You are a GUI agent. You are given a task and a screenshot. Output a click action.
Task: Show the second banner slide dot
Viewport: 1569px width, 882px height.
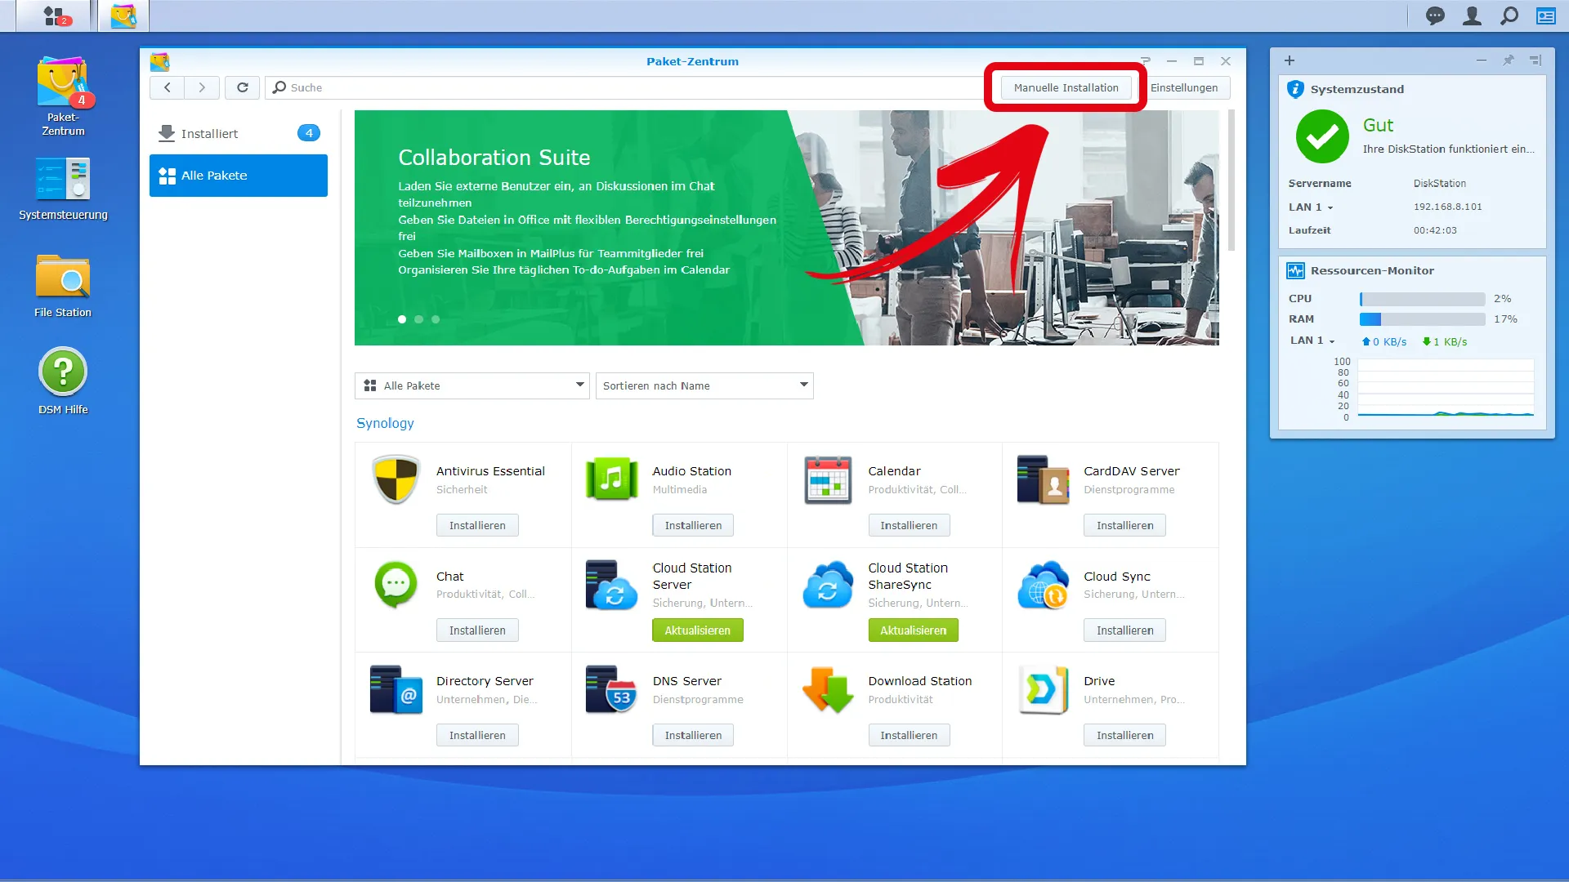click(x=418, y=319)
